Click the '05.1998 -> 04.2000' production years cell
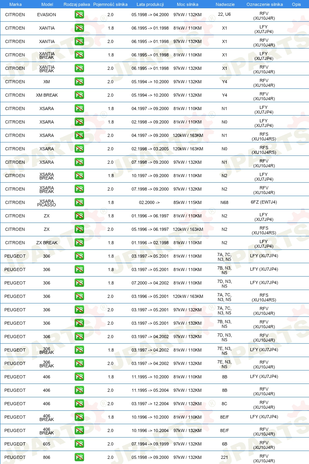This screenshot has width=309, height=464. (x=150, y=15)
